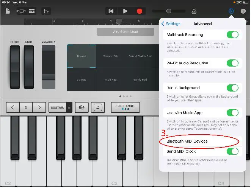251x188 pixels.
Task: Open My Songs document browser icon
Action: 8,11
